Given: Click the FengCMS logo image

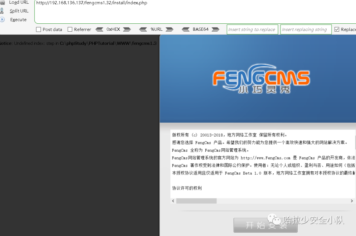Looking at the screenshot, I should pyautogui.click(x=261, y=79).
